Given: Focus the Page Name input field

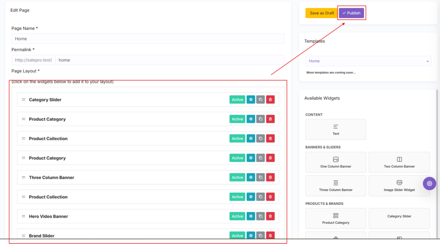Looking at the screenshot, I should [x=148, y=39].
